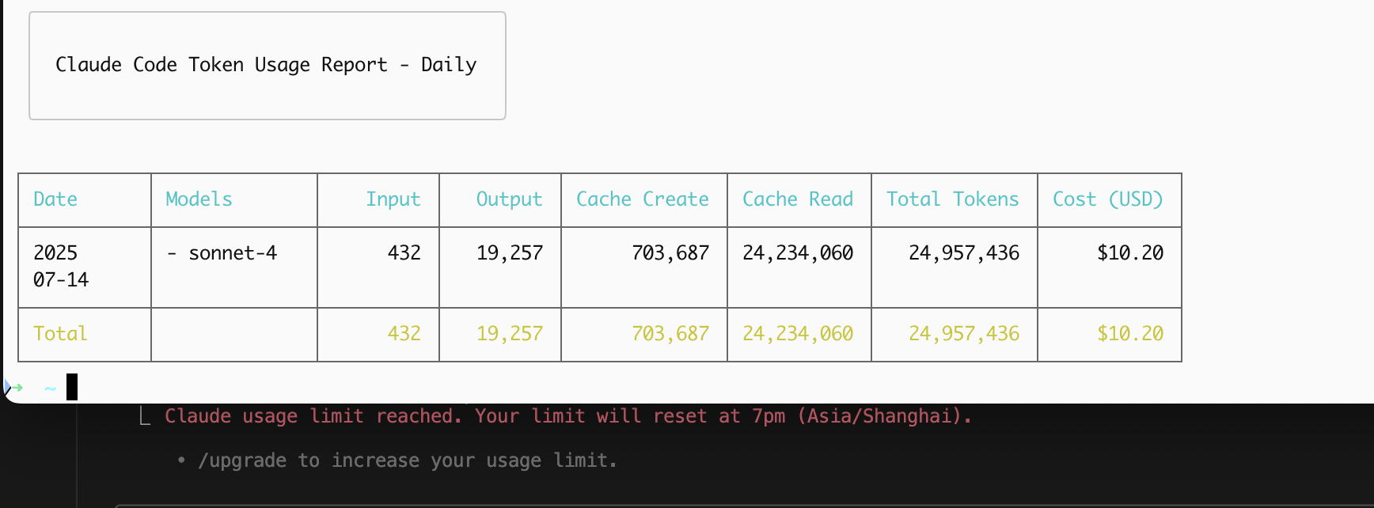The height and width of the screenshot is (508, 1374).
Task: Click the Cache Create column header
Action: tap(642, 199)
